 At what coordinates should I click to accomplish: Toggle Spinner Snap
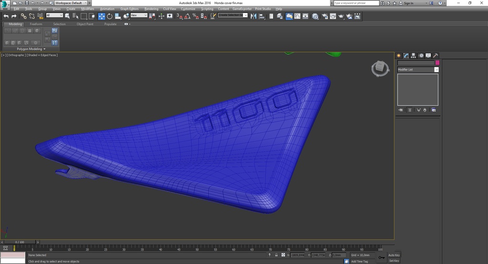(204, 16)
